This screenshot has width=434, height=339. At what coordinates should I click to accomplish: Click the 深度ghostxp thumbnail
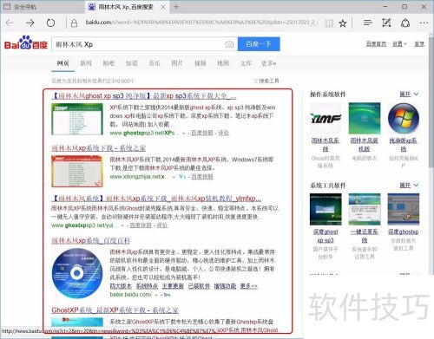[404, 209]
